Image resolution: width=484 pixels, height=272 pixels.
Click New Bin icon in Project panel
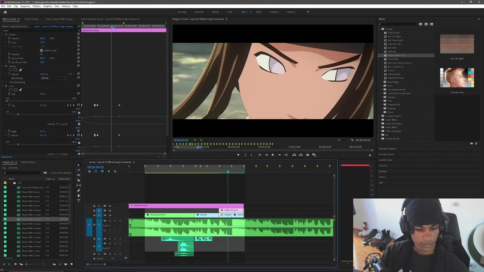(x=65, y=264)
